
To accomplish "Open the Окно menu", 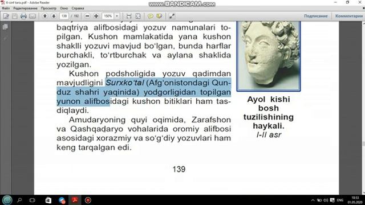I will point(64,8).
